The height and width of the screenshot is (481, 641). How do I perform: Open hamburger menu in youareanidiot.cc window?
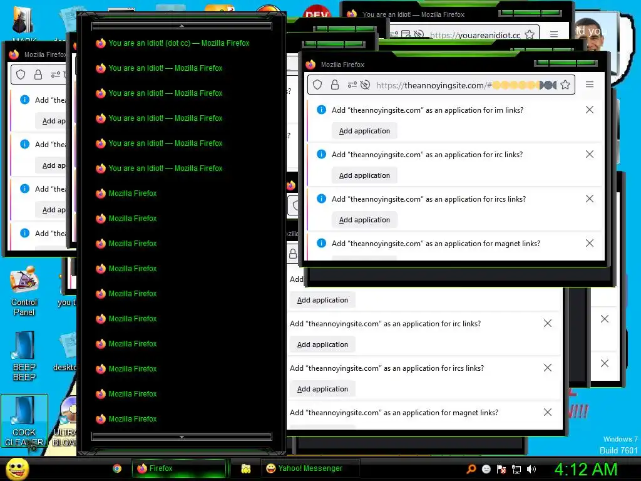tap(554, 34)
